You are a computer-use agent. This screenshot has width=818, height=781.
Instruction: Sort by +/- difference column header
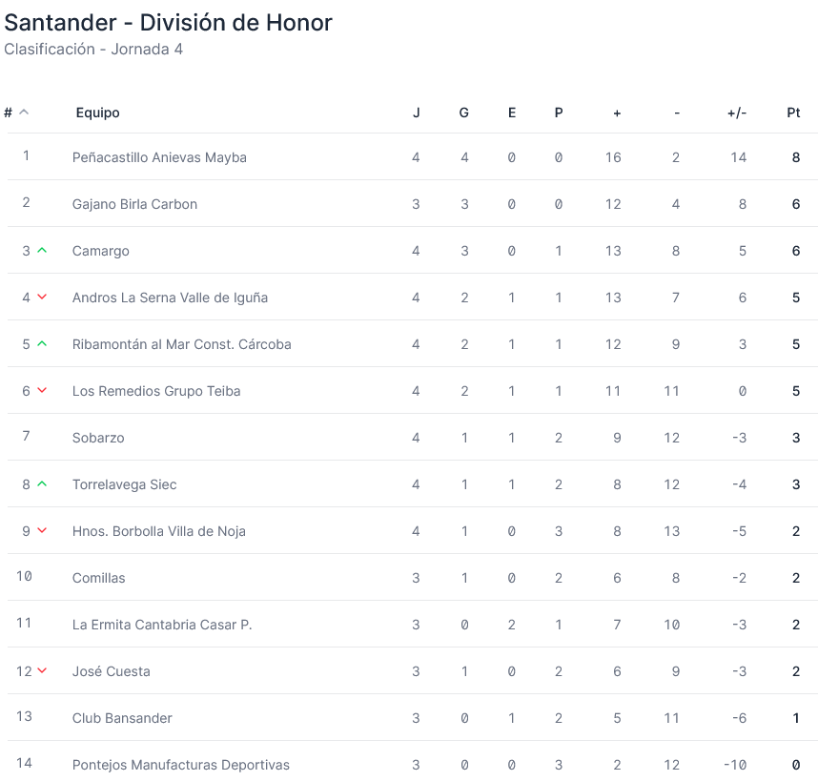pyautogui.click(x=737, y=113)
